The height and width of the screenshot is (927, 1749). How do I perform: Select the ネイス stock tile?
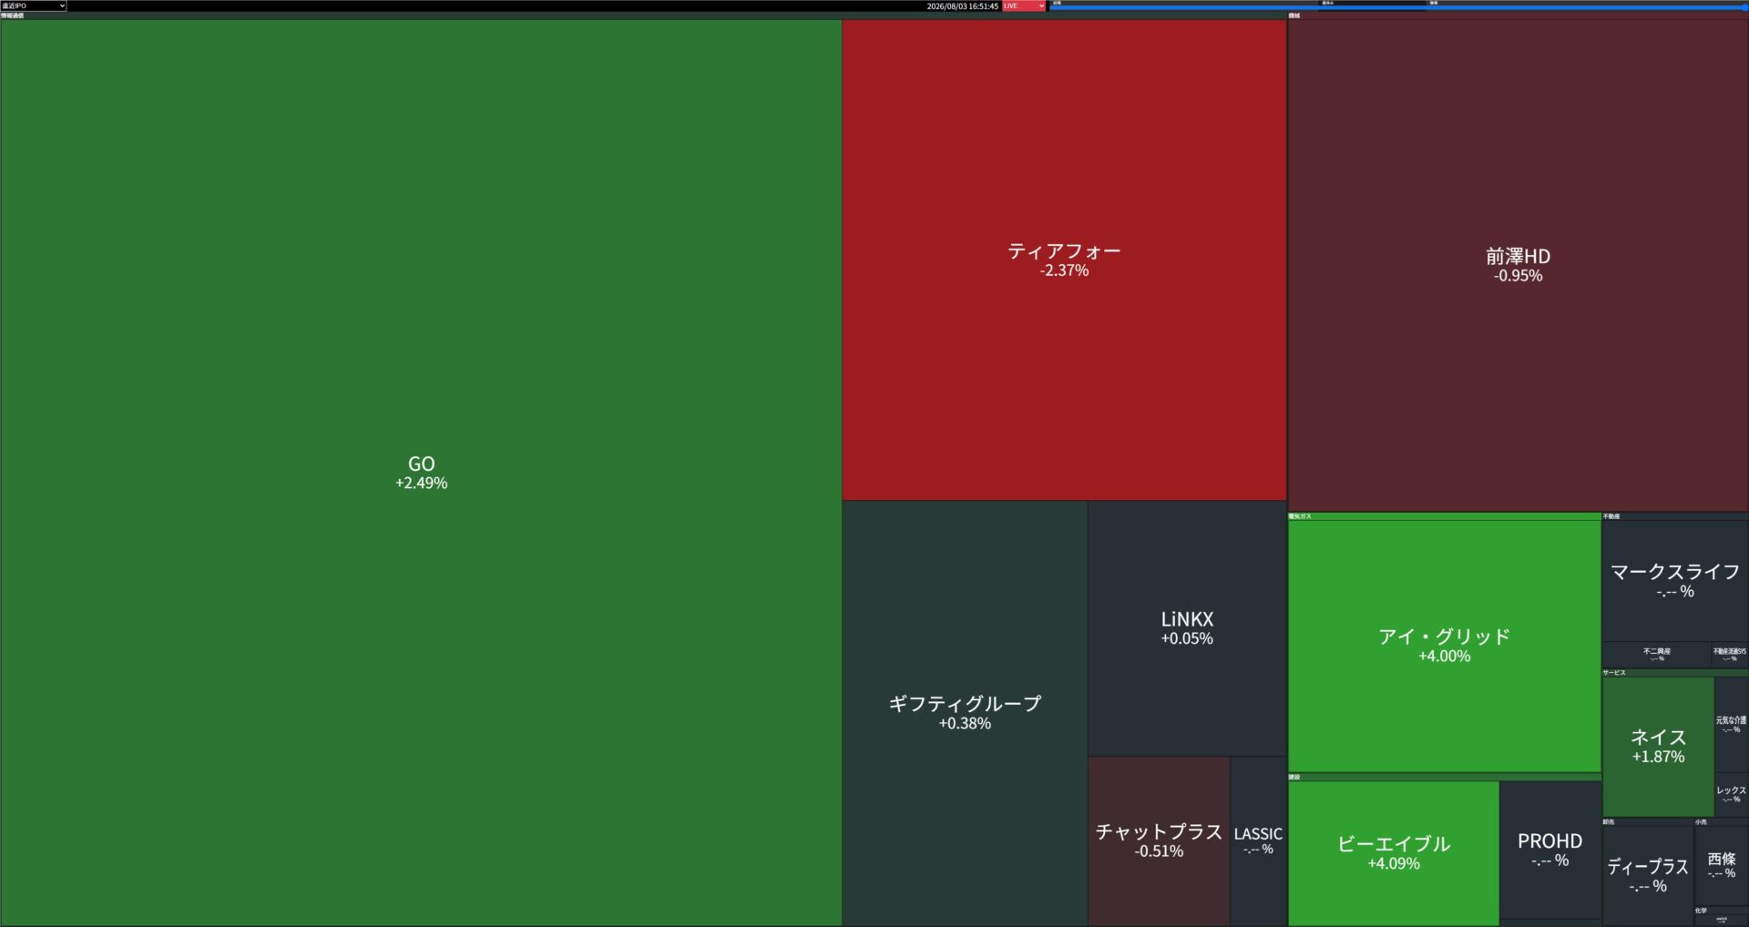1658,746
